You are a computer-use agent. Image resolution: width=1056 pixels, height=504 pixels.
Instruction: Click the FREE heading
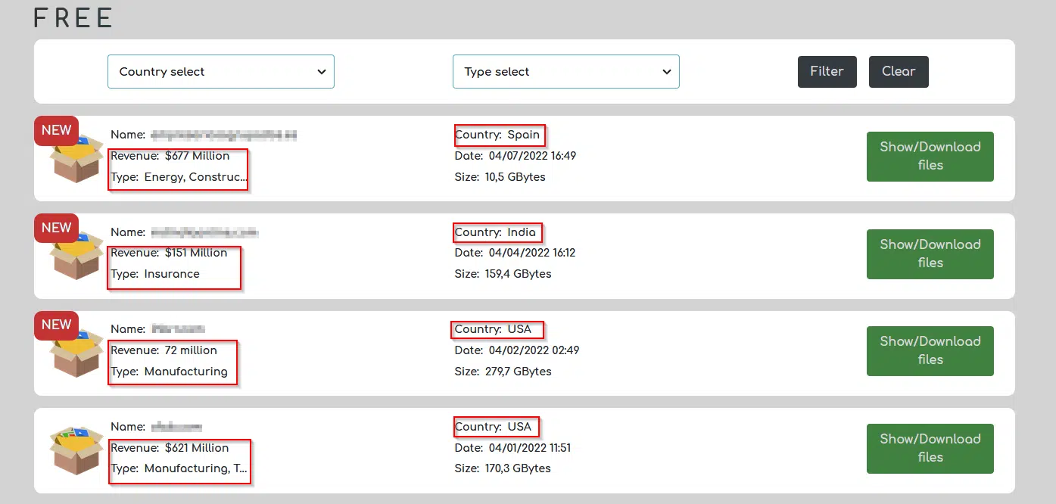tap(73, 17)
